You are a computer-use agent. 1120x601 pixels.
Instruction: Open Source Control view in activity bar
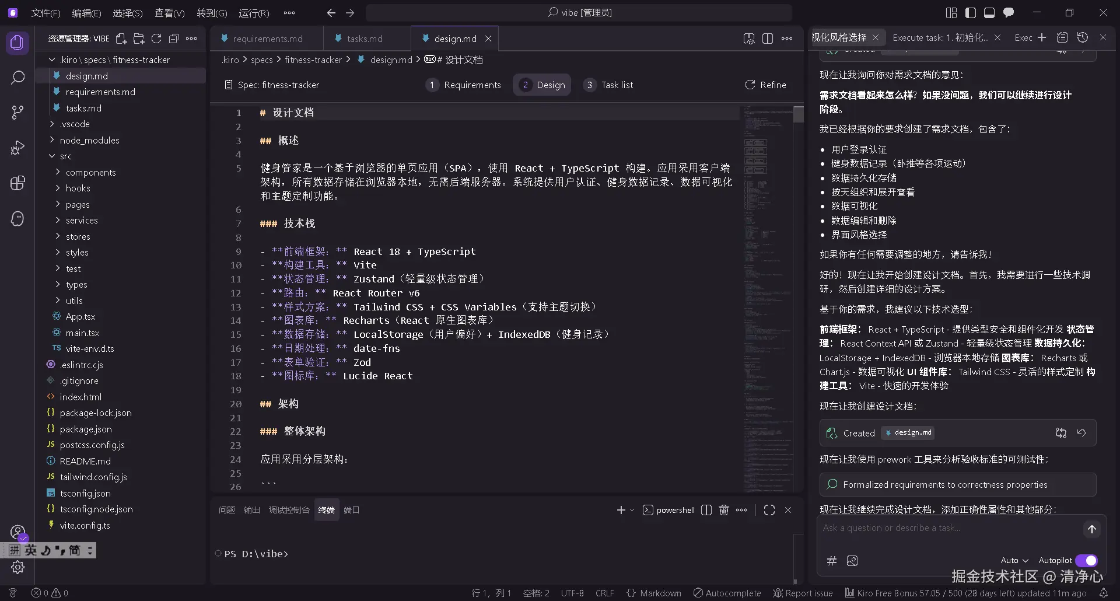point(17,113)
